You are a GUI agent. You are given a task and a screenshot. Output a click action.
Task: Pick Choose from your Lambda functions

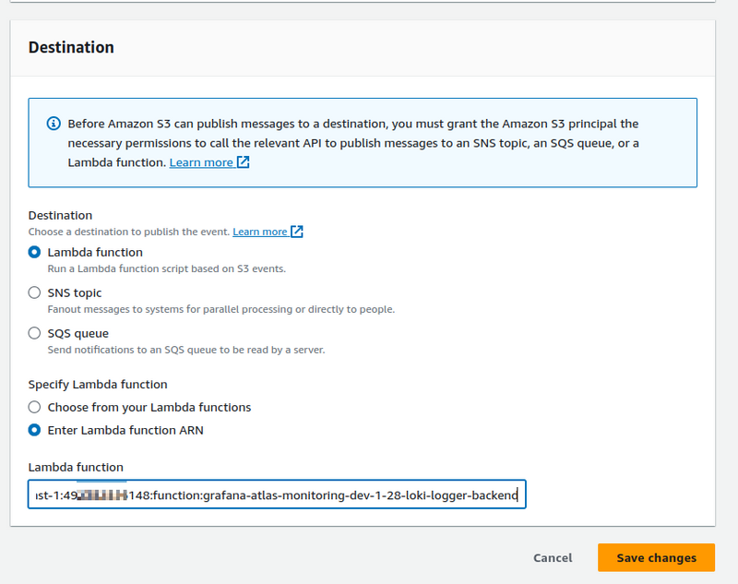(35, 407)
